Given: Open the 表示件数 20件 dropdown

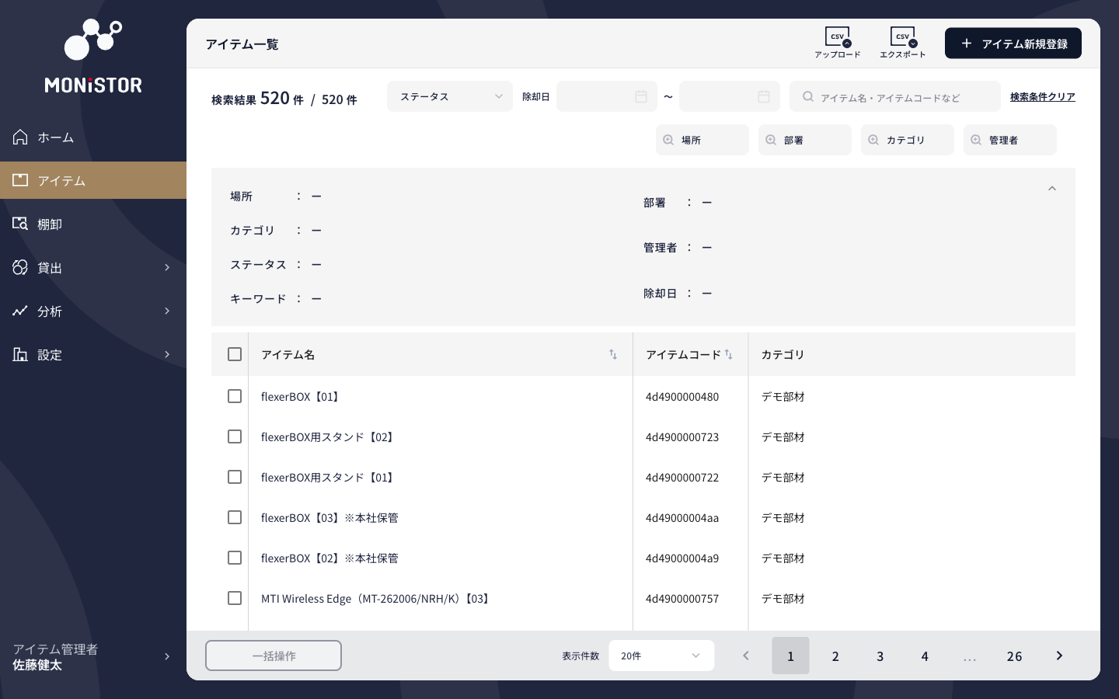Looking at the screenshot, I should 661,656.
